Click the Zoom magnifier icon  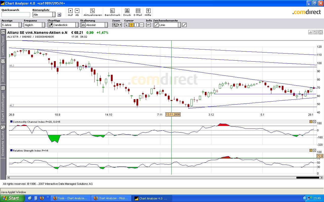pyautogui.click(x=115, y=25)
